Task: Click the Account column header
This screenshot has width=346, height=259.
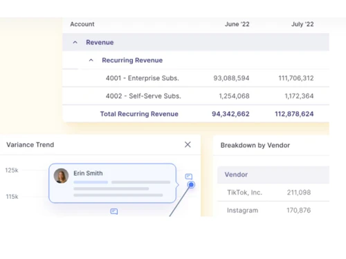Action: coord(82,24)
